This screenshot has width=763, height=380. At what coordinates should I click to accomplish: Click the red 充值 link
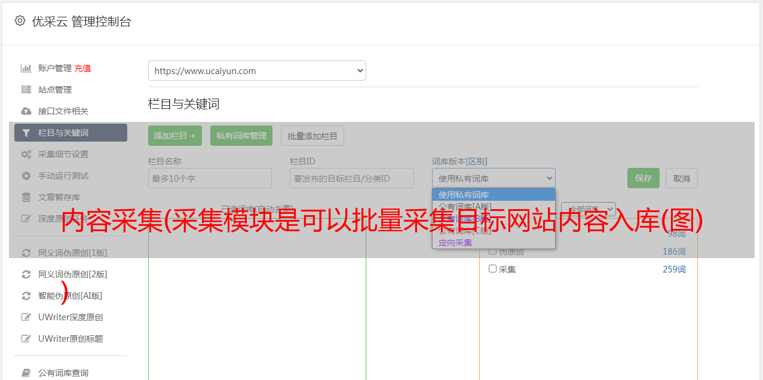[82, 68]
